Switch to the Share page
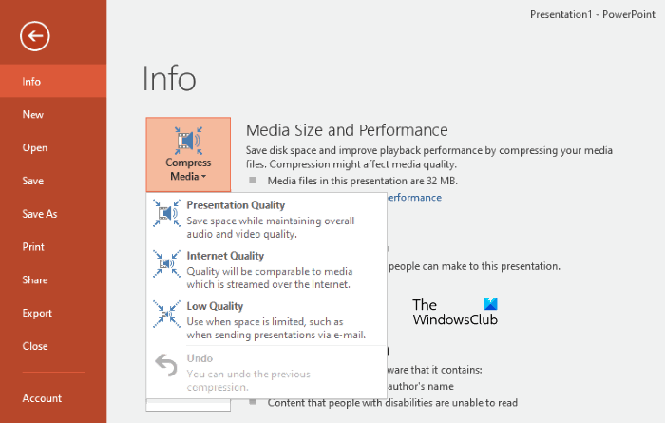 click(x=35, y=279)
